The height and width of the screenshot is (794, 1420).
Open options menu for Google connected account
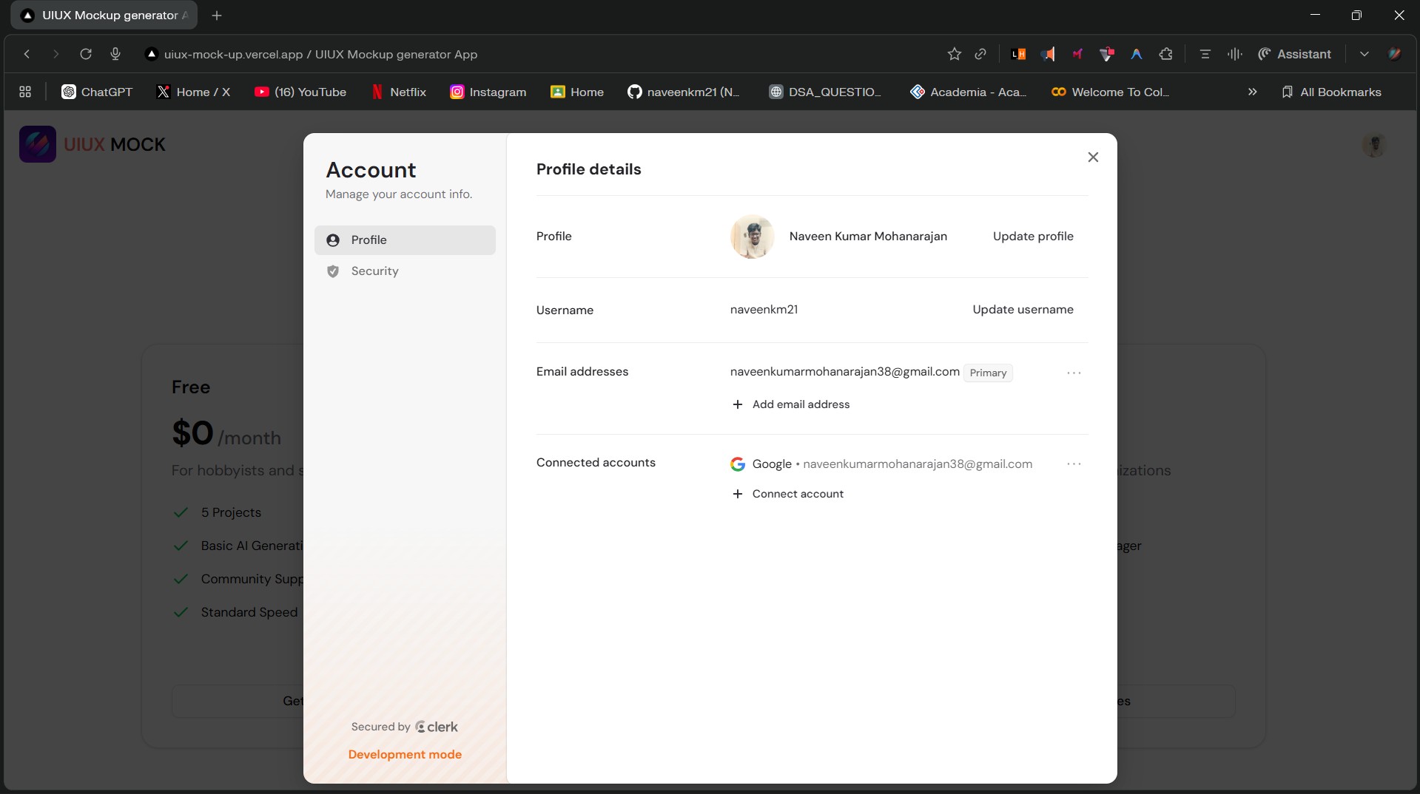click(1074, 464)
